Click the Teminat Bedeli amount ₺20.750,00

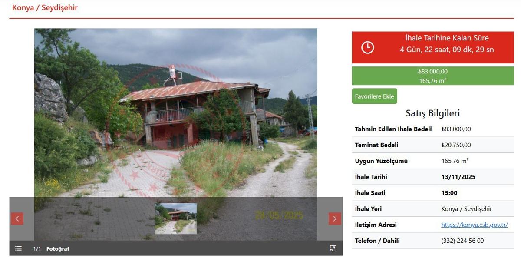(456, 145)
